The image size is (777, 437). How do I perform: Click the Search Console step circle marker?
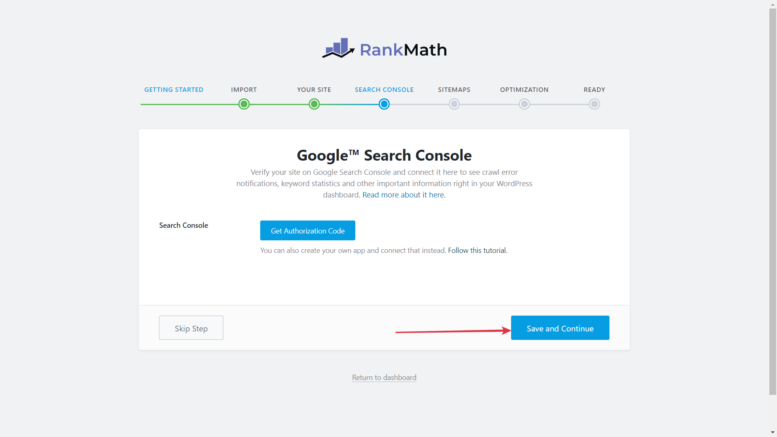(x=384, y=104)
